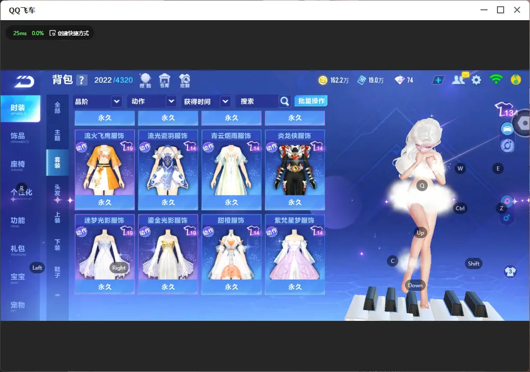Select the 甜橙服饰 outfit card
The image size is (530, 372).
pyautogui.click(x=231, y=254)
